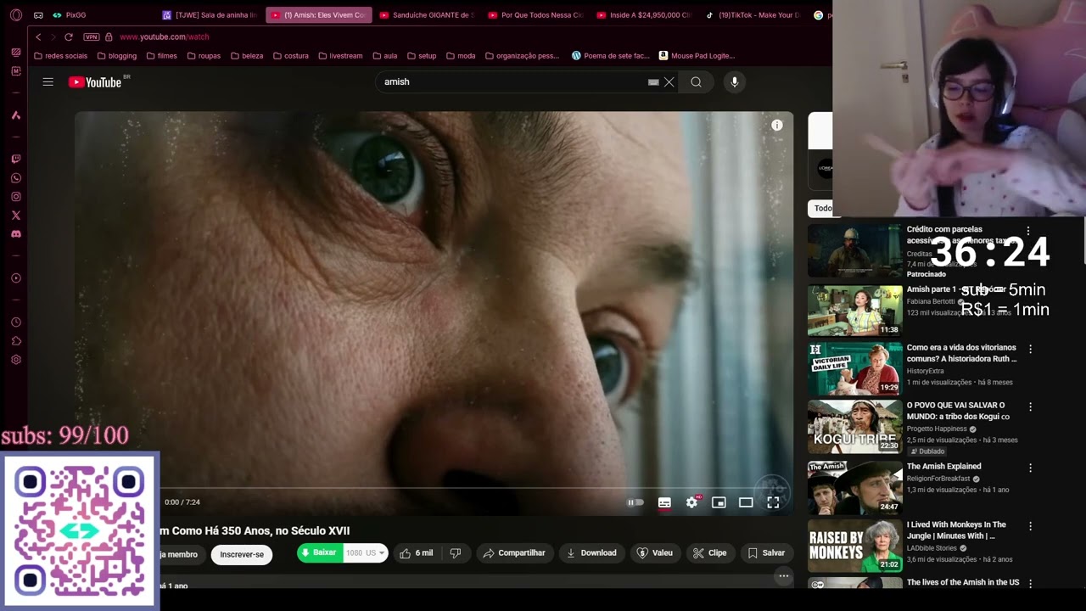Open 'The Amish Explained' video thumbnail
The width and height of the screenshot is (1086, 611).
854,487
